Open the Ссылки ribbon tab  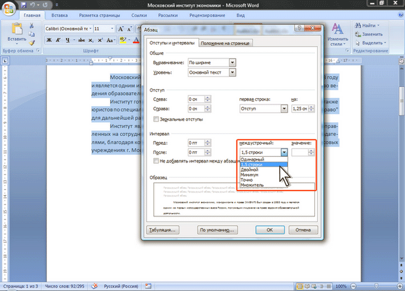tap(139, 15)
